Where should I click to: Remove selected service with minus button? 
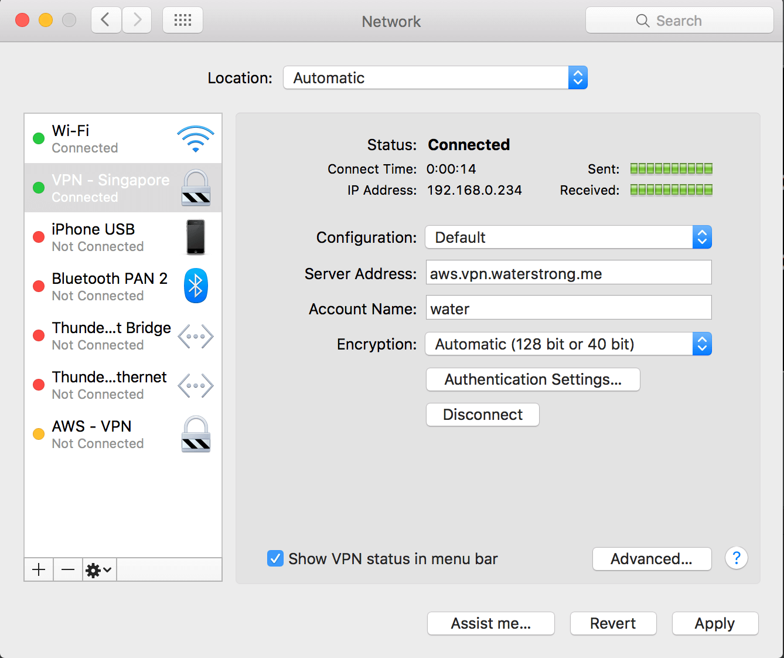pos(68,569)
